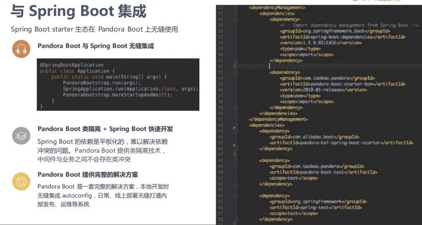Click the first type pom line
Screen dimensions: 422x225
[x=300, y=49]
